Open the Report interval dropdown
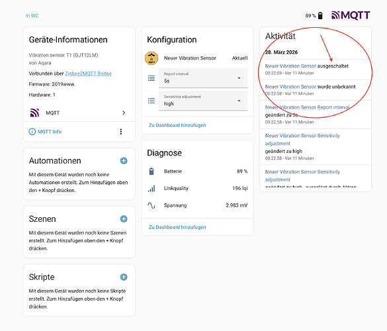387x331 pixels. (x=203, y=78)
